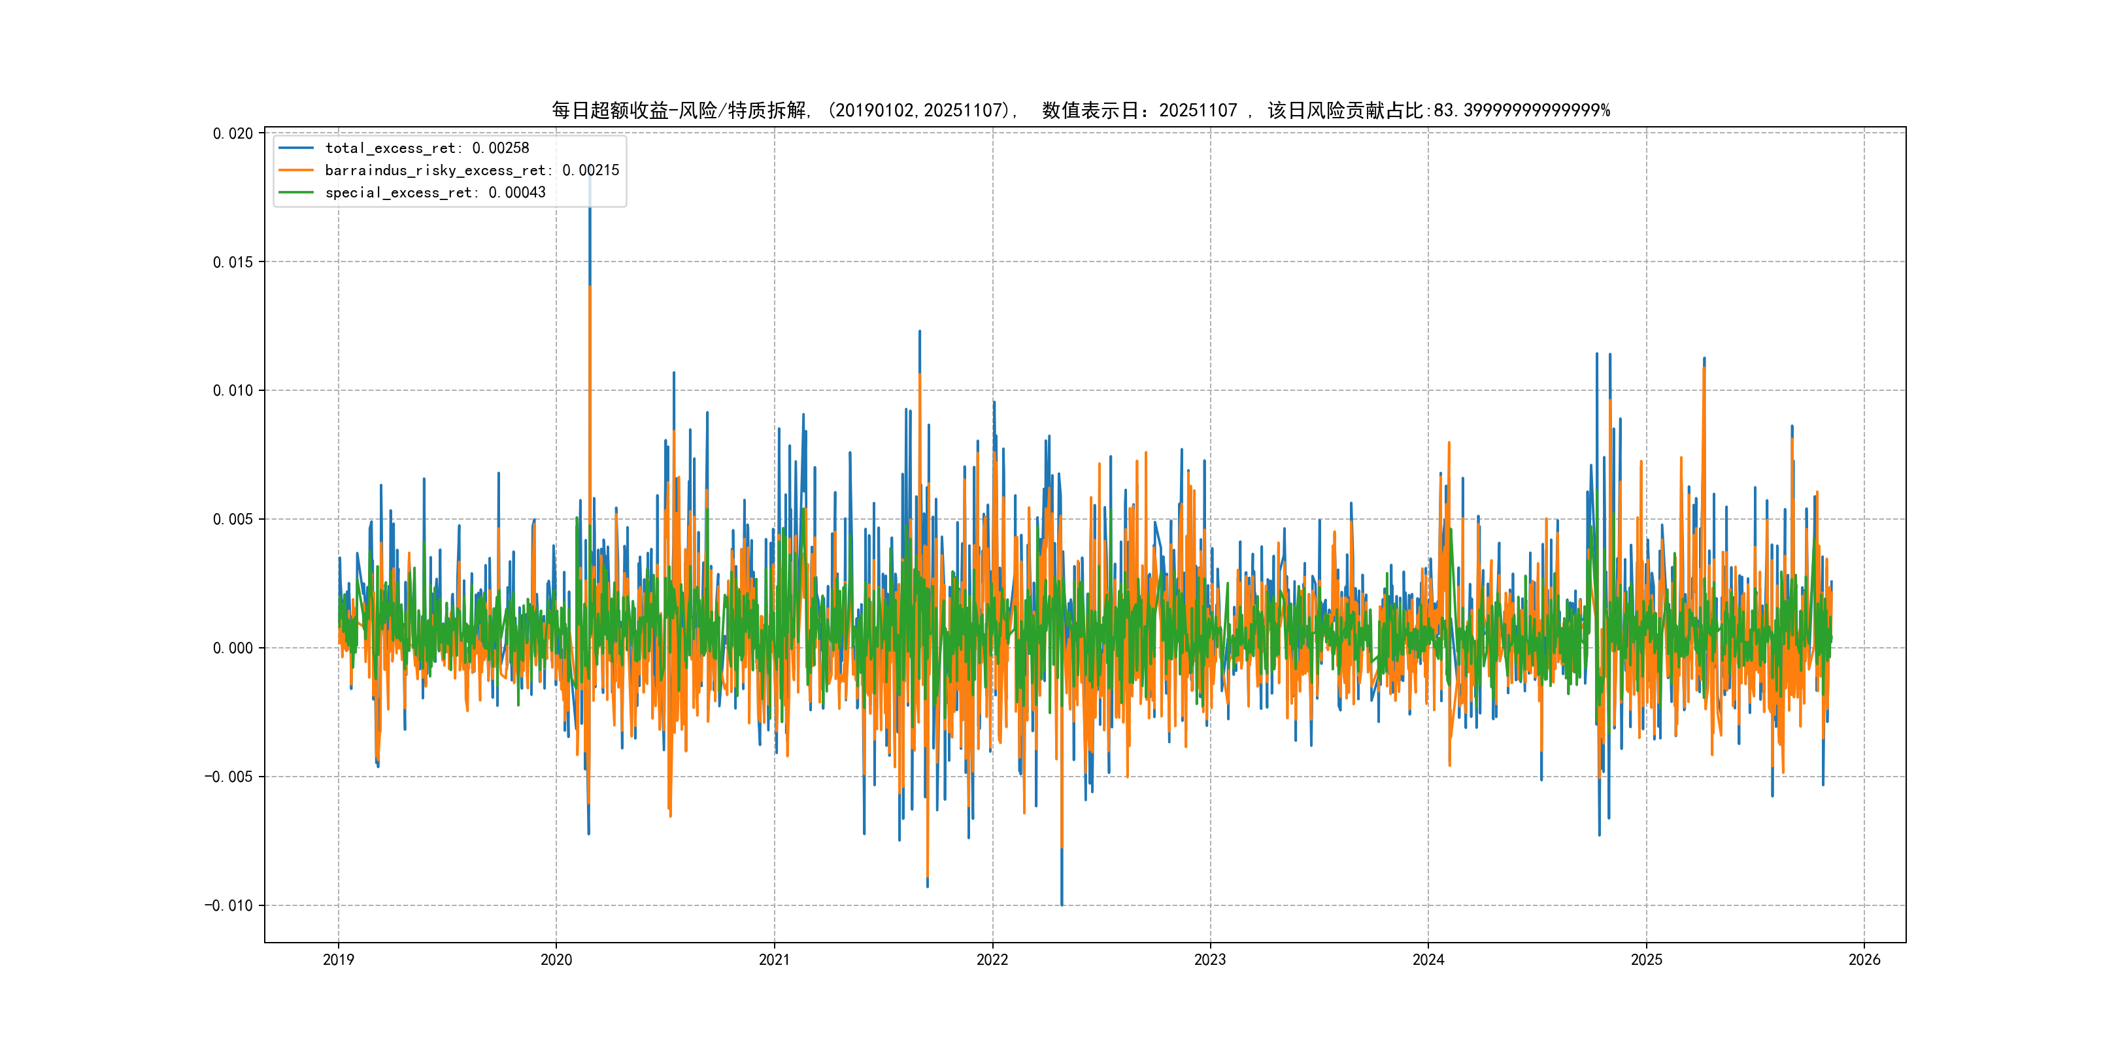The image size is (2118, 1059).
Task: Select the total_excess_ret: 0.00258 legend label
Action: [x=427, y=148]
